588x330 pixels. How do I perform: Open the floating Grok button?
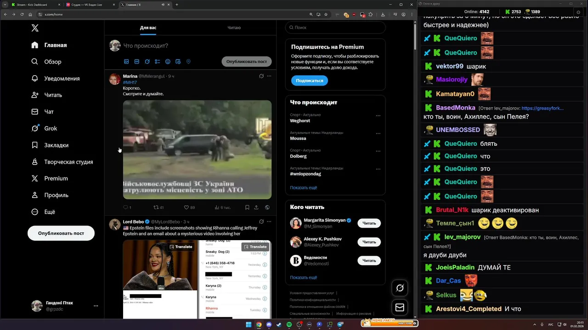tap(400, 288)
